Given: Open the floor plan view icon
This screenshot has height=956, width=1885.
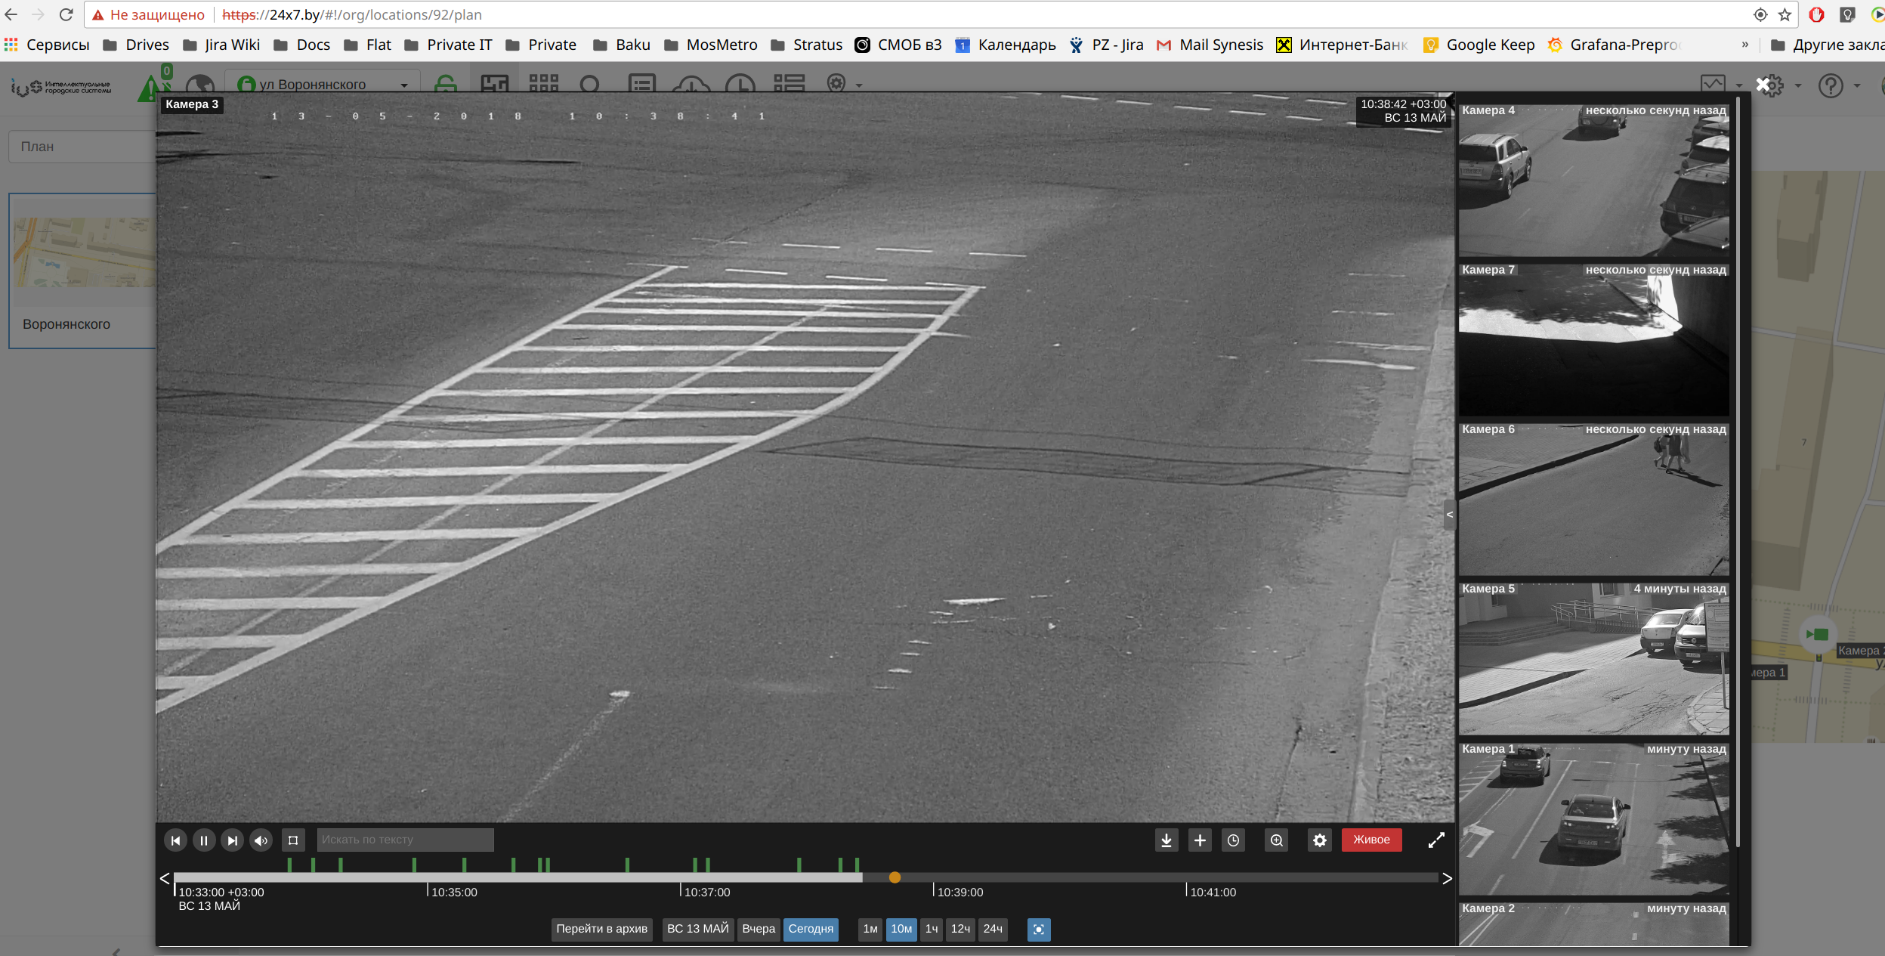Looking at the screenshot, I should point(495,85).
